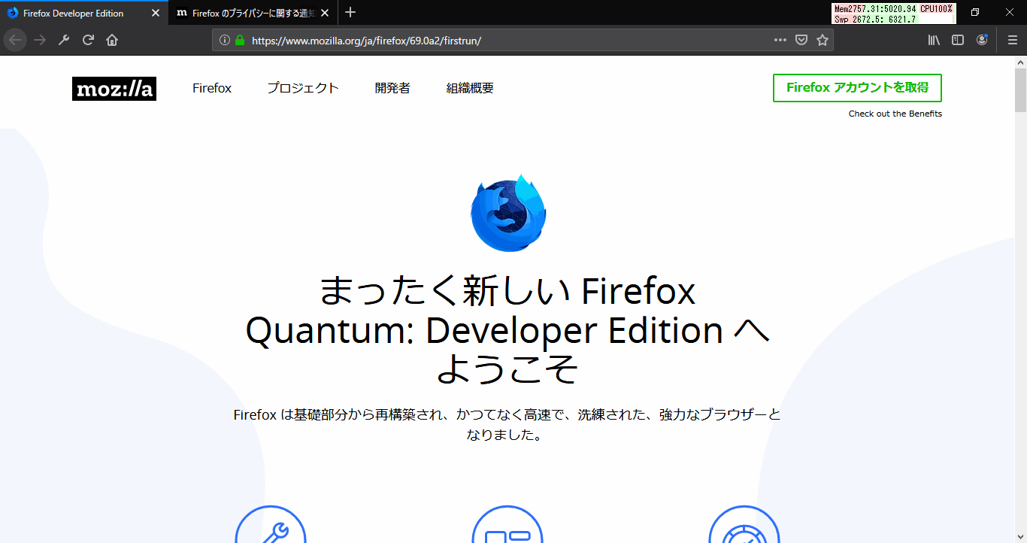The image size is (1027, 543).
Task: Close the Firefox privacy notice tab
Action: point(326,14)
